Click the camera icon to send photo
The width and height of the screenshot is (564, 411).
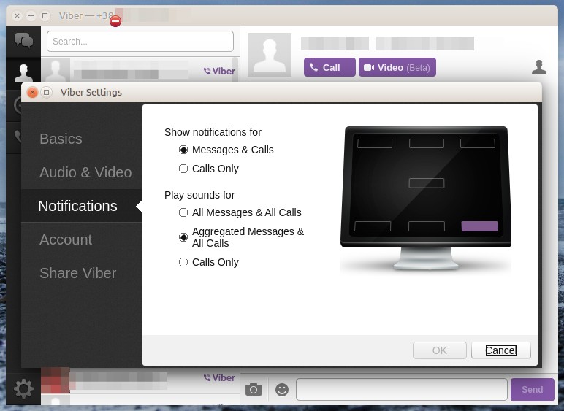pyautogui.click(x=254, y=389)
